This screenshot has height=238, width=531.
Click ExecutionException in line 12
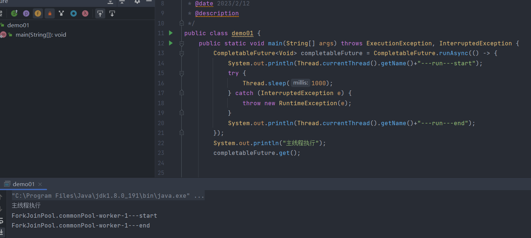[399, 44]
